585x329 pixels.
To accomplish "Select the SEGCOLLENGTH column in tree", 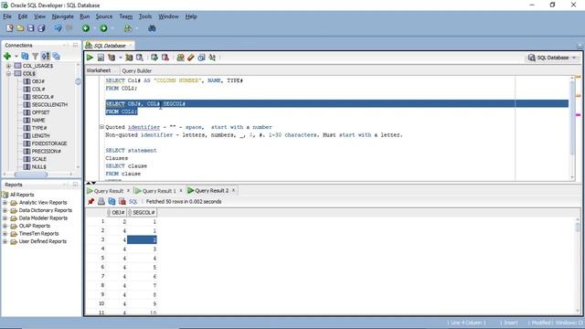I will point(49,105).
